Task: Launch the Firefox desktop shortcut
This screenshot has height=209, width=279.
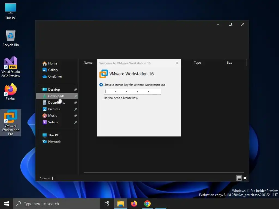Action: (11, 92)
